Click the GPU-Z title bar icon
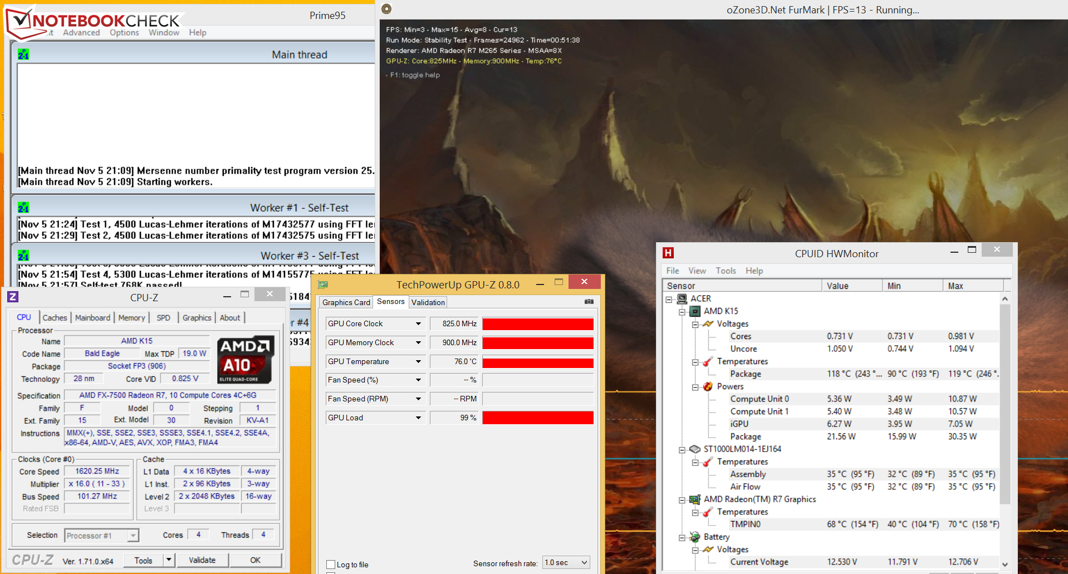 coord(323,285)
